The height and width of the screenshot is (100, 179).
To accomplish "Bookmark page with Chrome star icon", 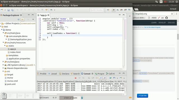I will tap(172, 14).
